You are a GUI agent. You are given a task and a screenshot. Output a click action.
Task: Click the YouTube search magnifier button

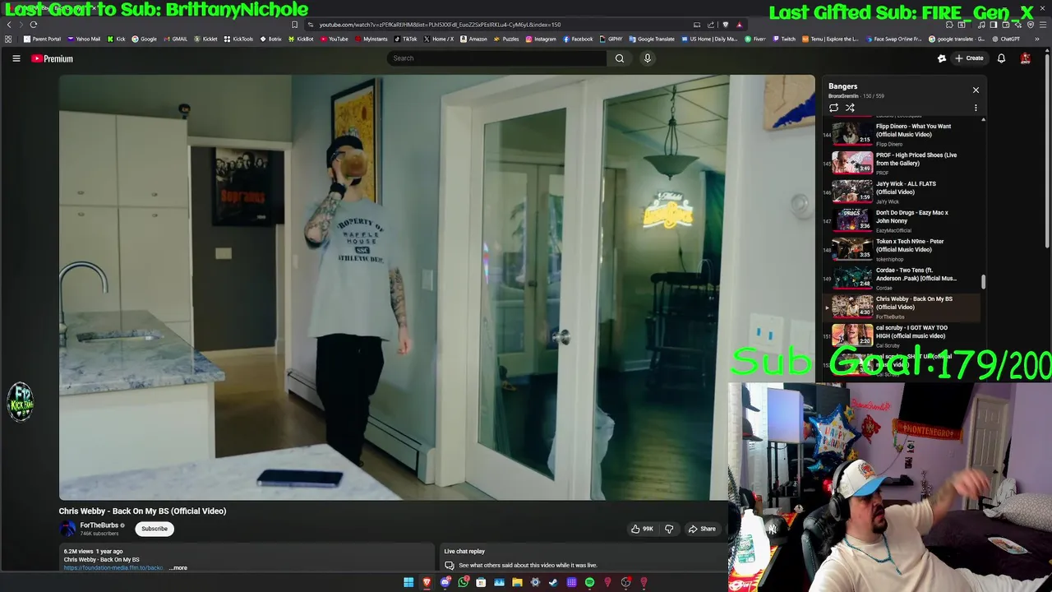(620, 58)
